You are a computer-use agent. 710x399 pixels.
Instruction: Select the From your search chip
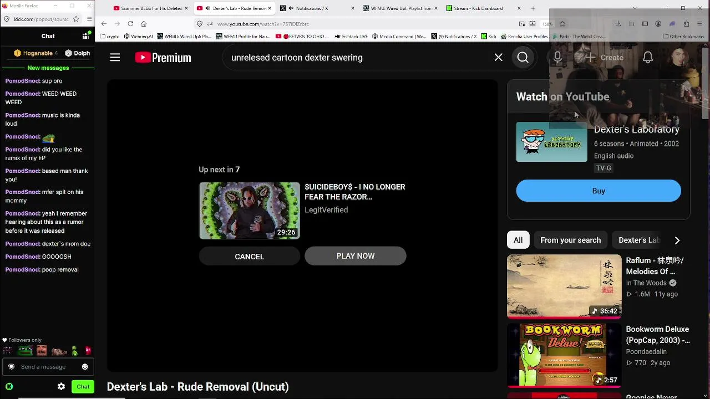(570, 241)
